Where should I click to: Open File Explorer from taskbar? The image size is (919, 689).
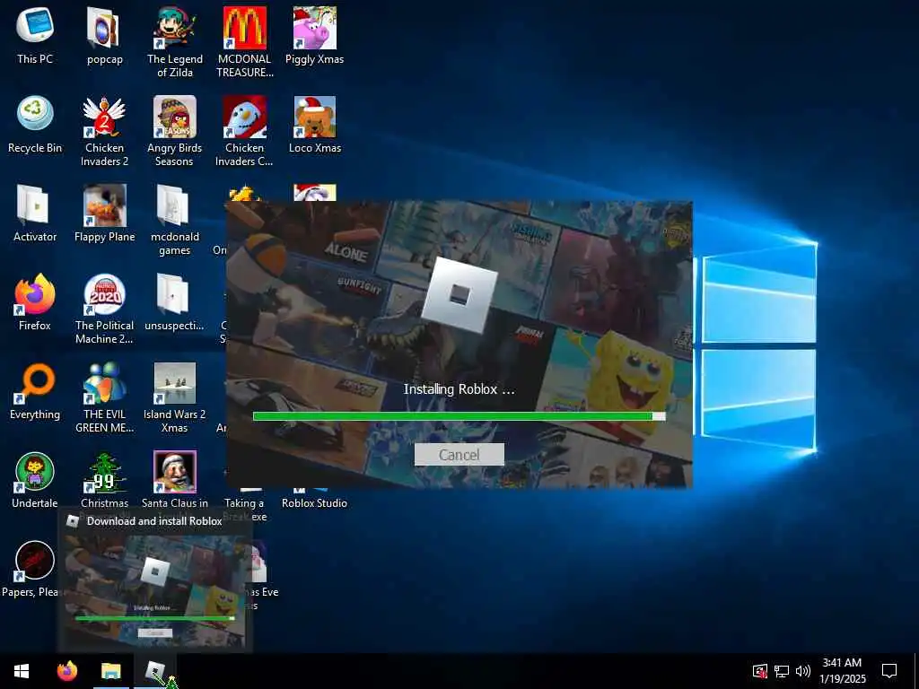click(x=110, y=671)
